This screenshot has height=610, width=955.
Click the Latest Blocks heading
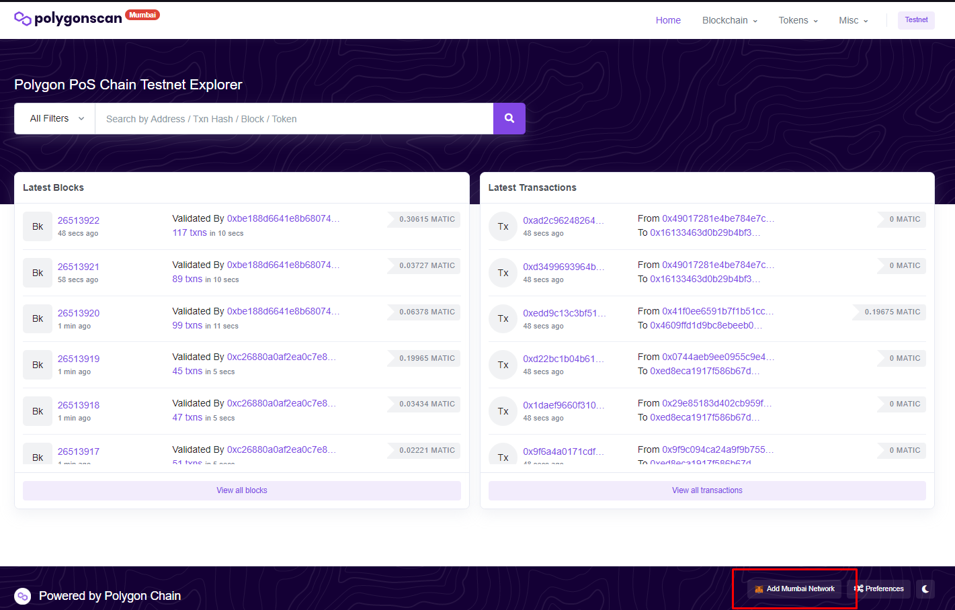click(53, 187)
